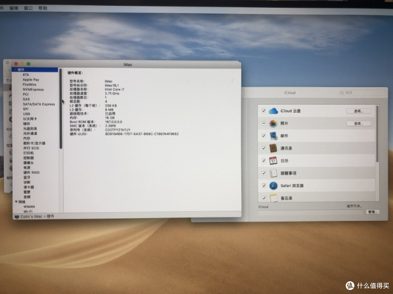Uncheck the iCloud 云盘 checkbox
393x294 pixels.
point(263,110)
